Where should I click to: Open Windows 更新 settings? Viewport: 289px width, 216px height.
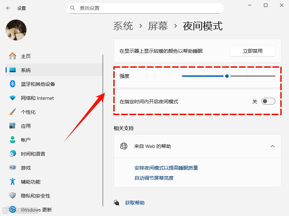coord(54,209)
